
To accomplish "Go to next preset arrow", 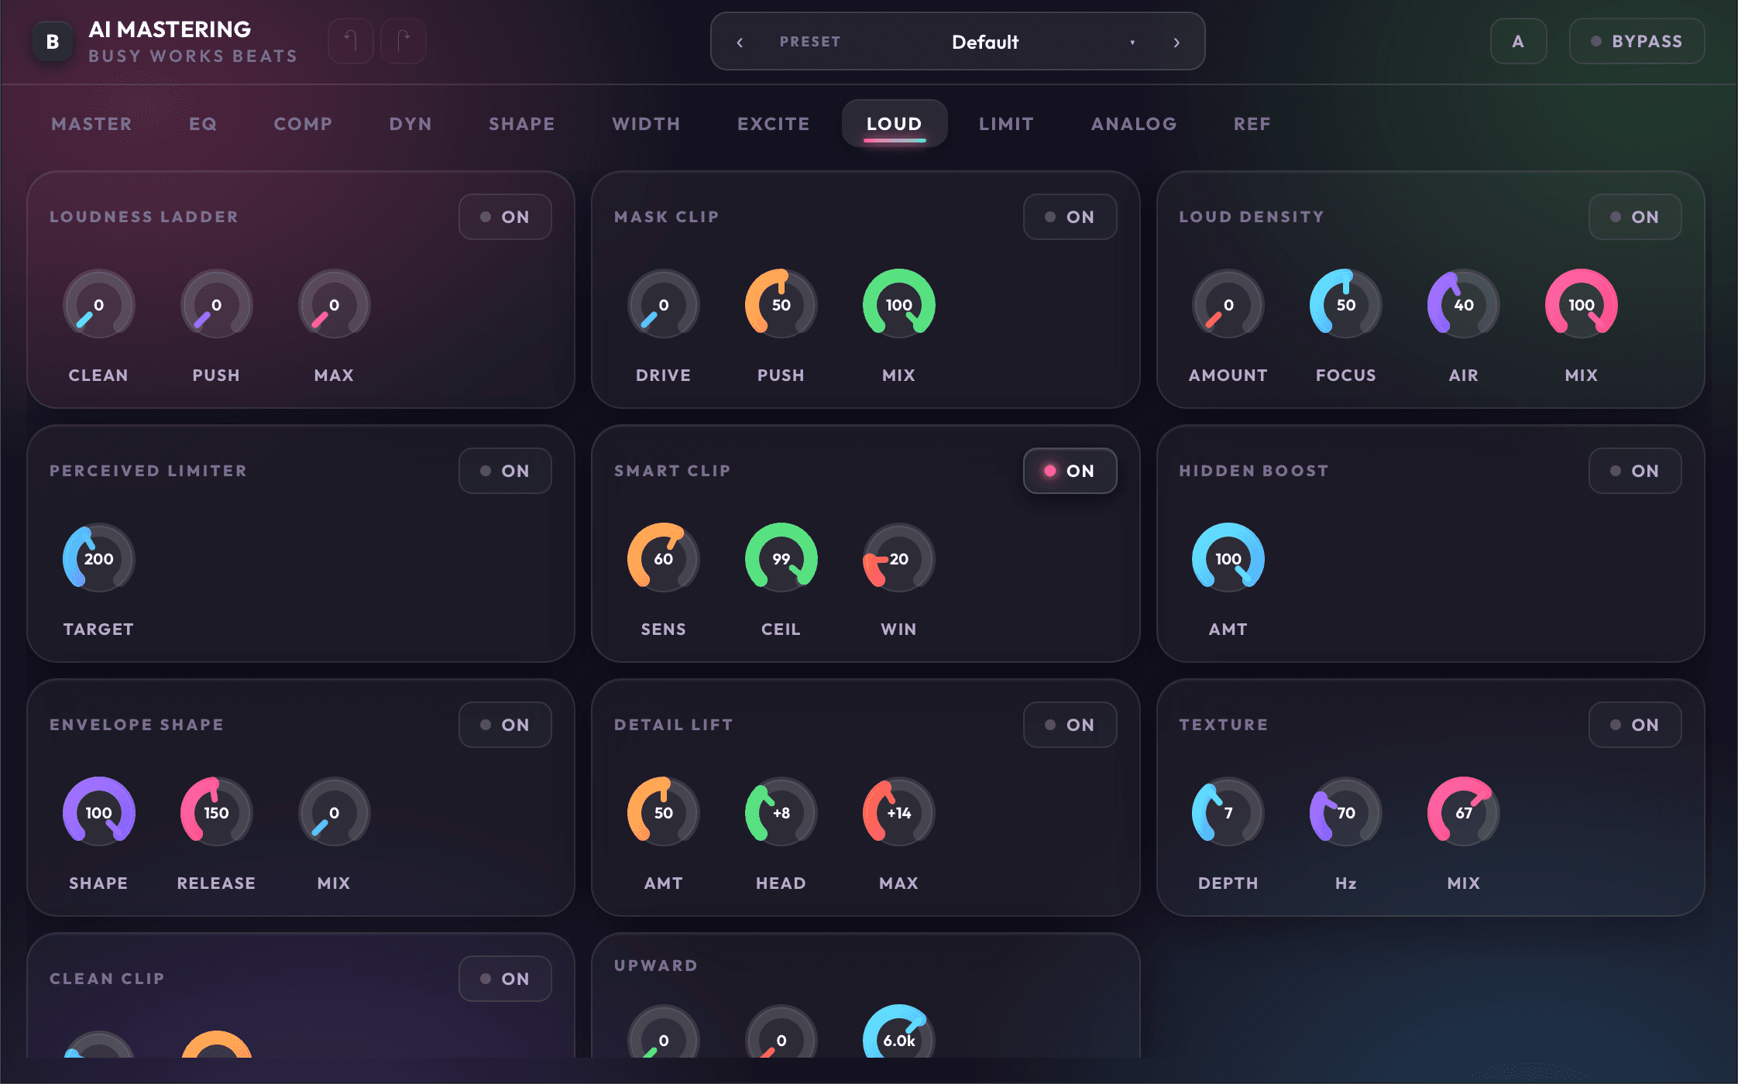I will 1176,42.
